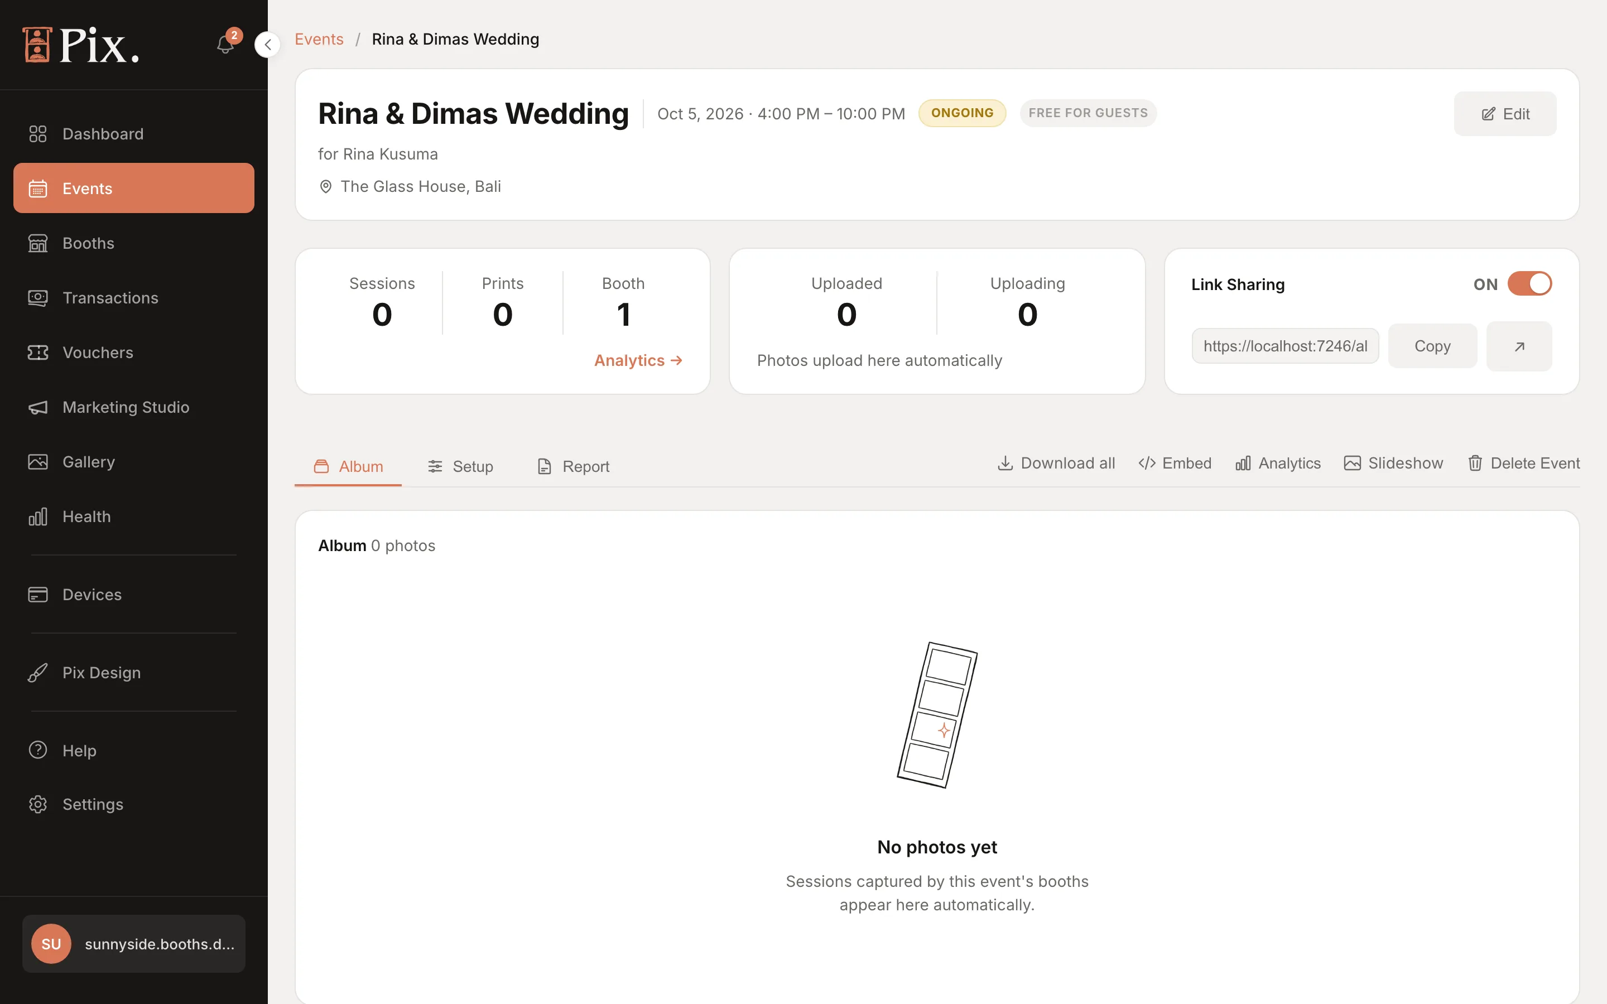This screenshot has height=1004, width=1607.
Task: Click the event date and time text
Action: 781,114
